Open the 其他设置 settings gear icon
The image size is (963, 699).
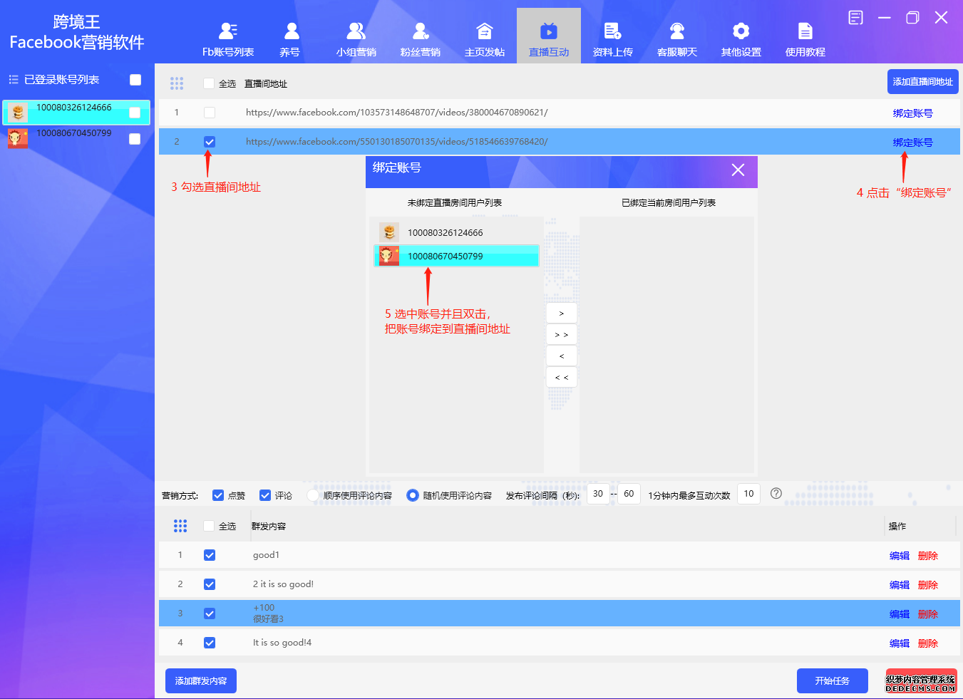click(x=740, y=32)
